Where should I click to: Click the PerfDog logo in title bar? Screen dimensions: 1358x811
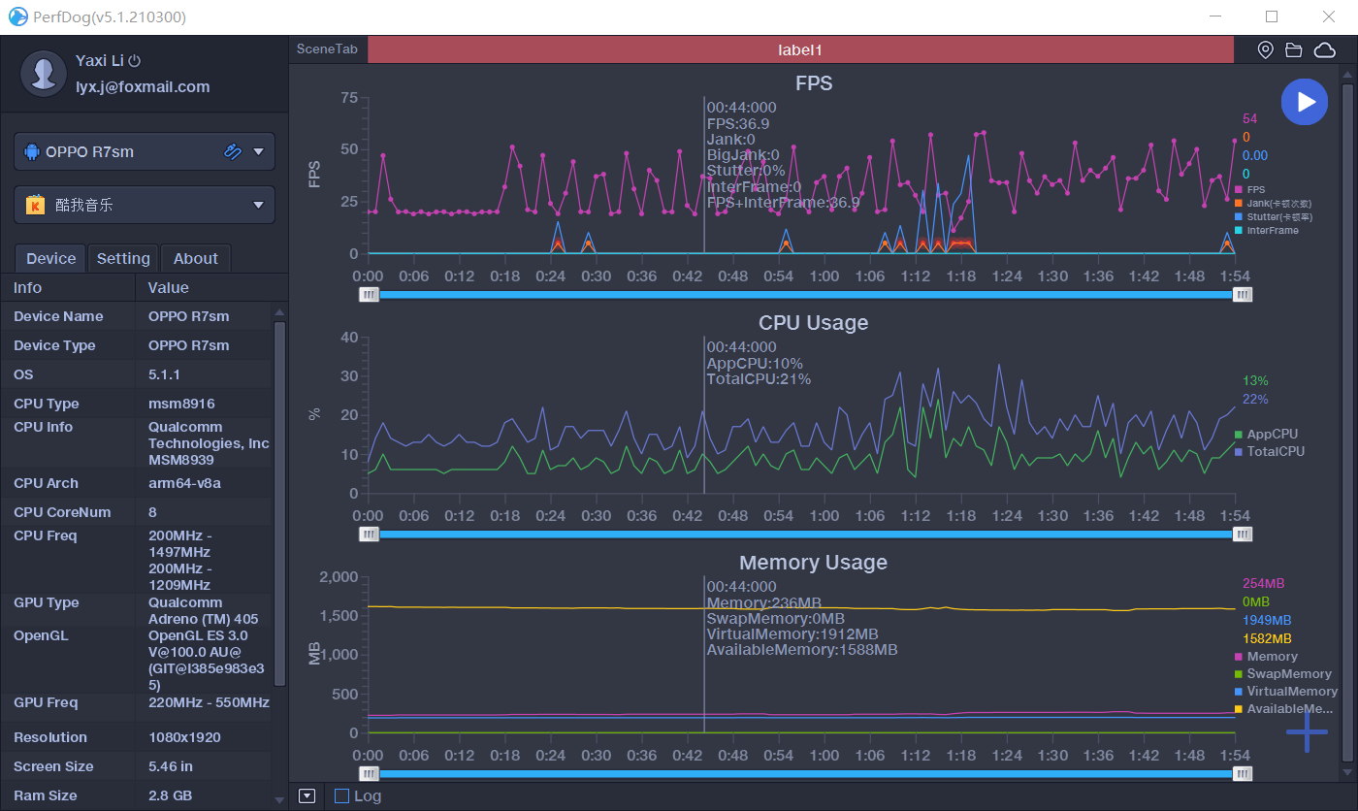(x=17, y=16)
